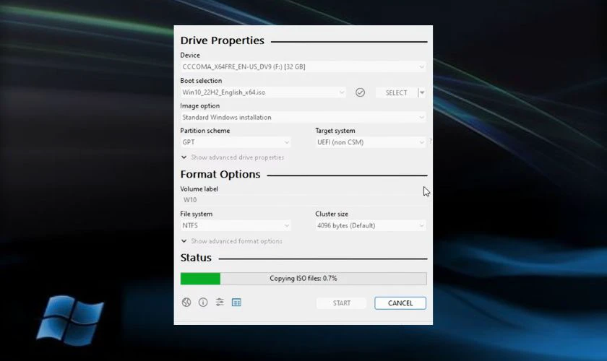Click the ISO checksum checkmark icon

[360, 92]
